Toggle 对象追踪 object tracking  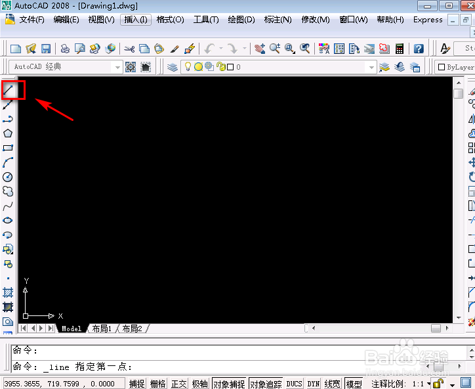pos(266,384)
